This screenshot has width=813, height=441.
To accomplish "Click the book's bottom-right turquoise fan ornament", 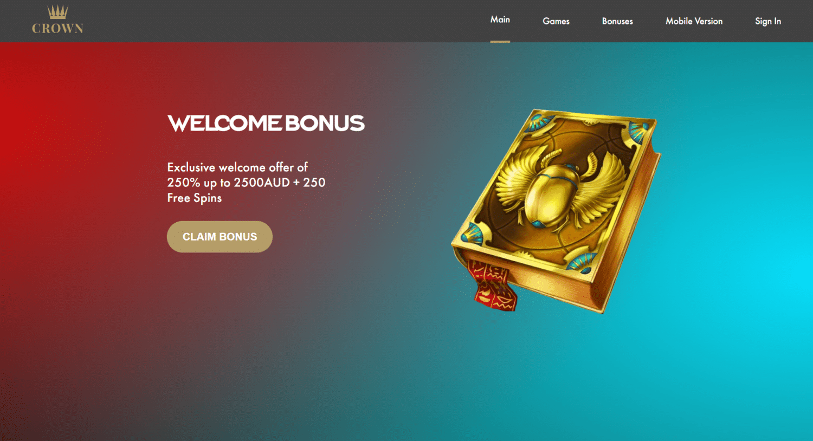I will pyautogui.click(x=579, y=262).
